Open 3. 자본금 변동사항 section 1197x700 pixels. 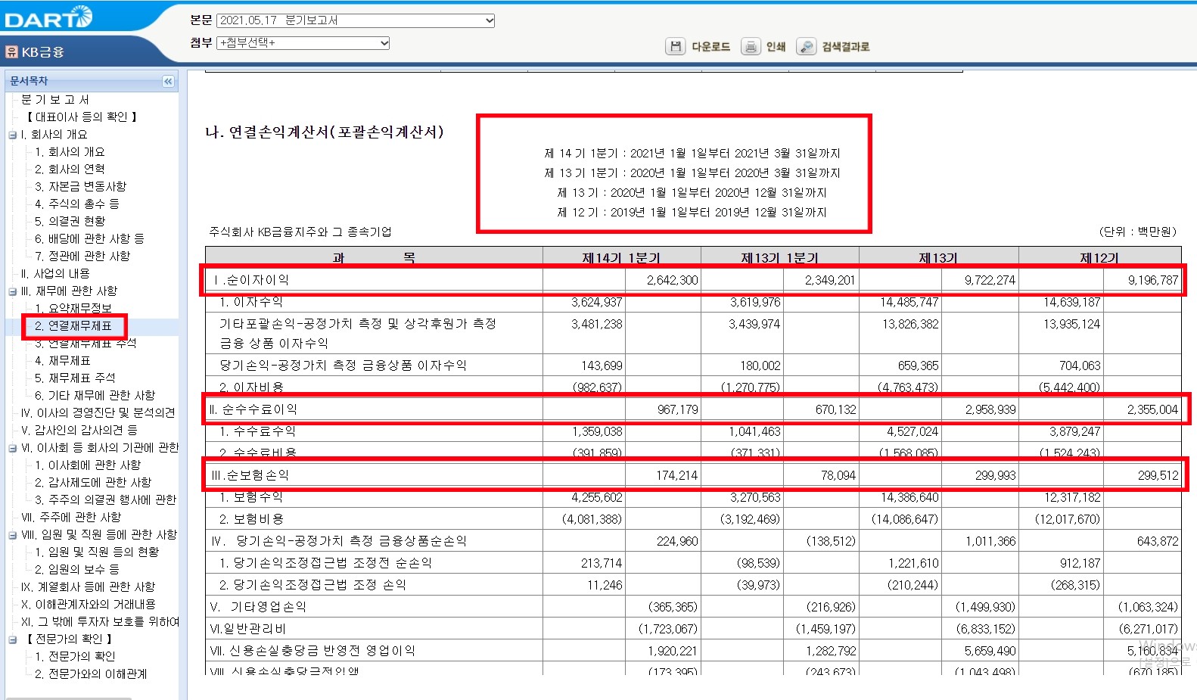click(81, 186)
